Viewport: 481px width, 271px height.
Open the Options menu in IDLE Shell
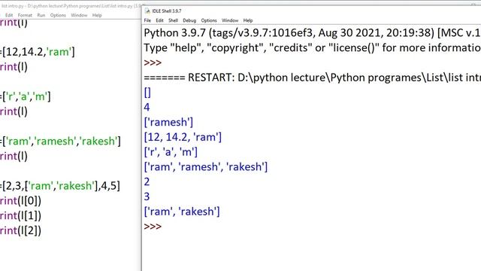click(x=209, y=20)
